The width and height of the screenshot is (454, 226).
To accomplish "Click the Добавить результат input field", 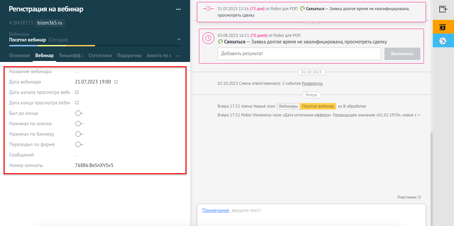I will click(x=299, y=54).
